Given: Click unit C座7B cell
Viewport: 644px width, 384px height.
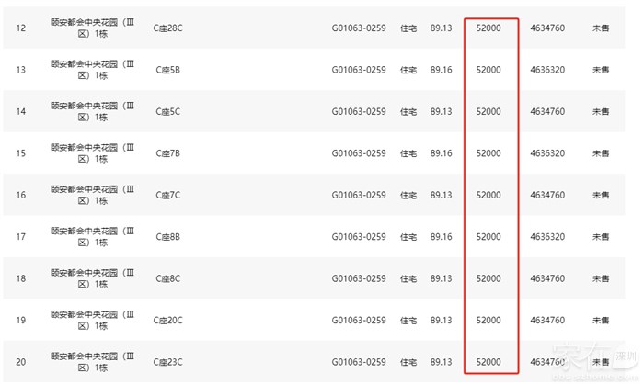Looking at the screenshot, I should pyautogui.click(x=167, y=153).
